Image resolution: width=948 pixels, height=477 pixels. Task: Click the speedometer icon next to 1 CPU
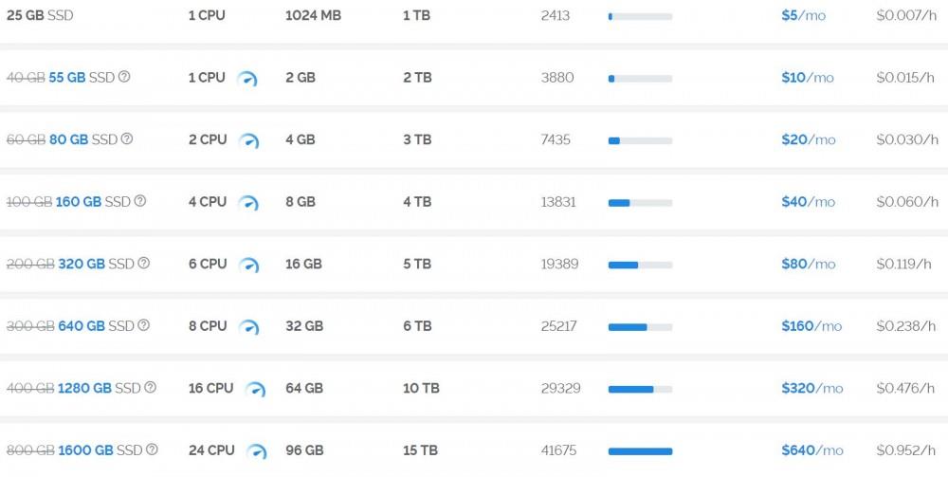(246, 79)
